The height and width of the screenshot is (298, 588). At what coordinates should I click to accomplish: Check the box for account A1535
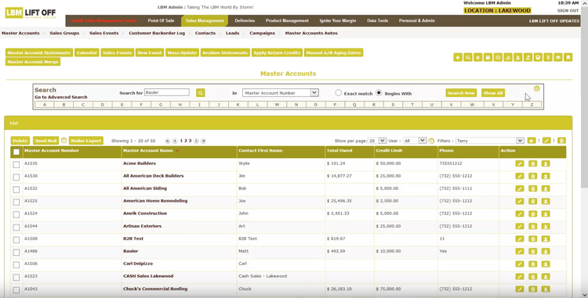(16, 164)
